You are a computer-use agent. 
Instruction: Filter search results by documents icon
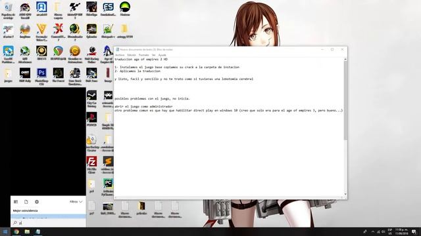click(x=26, y=202)
